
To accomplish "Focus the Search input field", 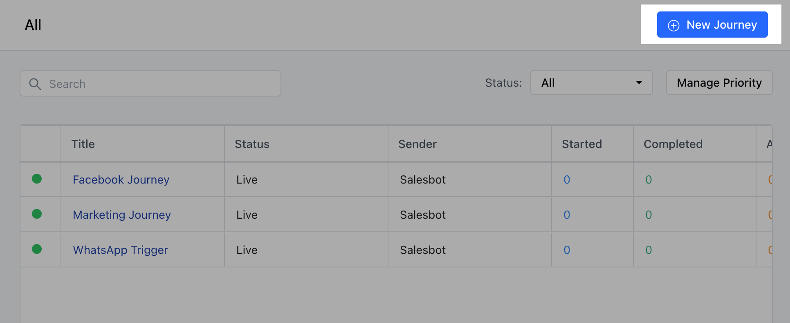I will pos(150,83).
